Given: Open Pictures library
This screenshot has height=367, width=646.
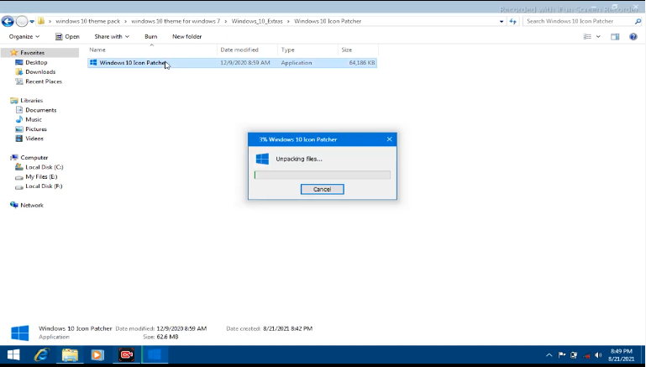Looking at the screenshot, I should (36, 129).
